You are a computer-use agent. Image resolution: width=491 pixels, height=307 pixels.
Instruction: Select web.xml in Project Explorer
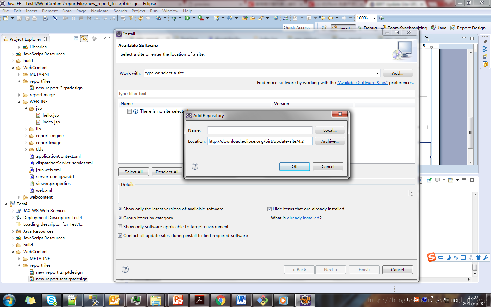(44, 190)
